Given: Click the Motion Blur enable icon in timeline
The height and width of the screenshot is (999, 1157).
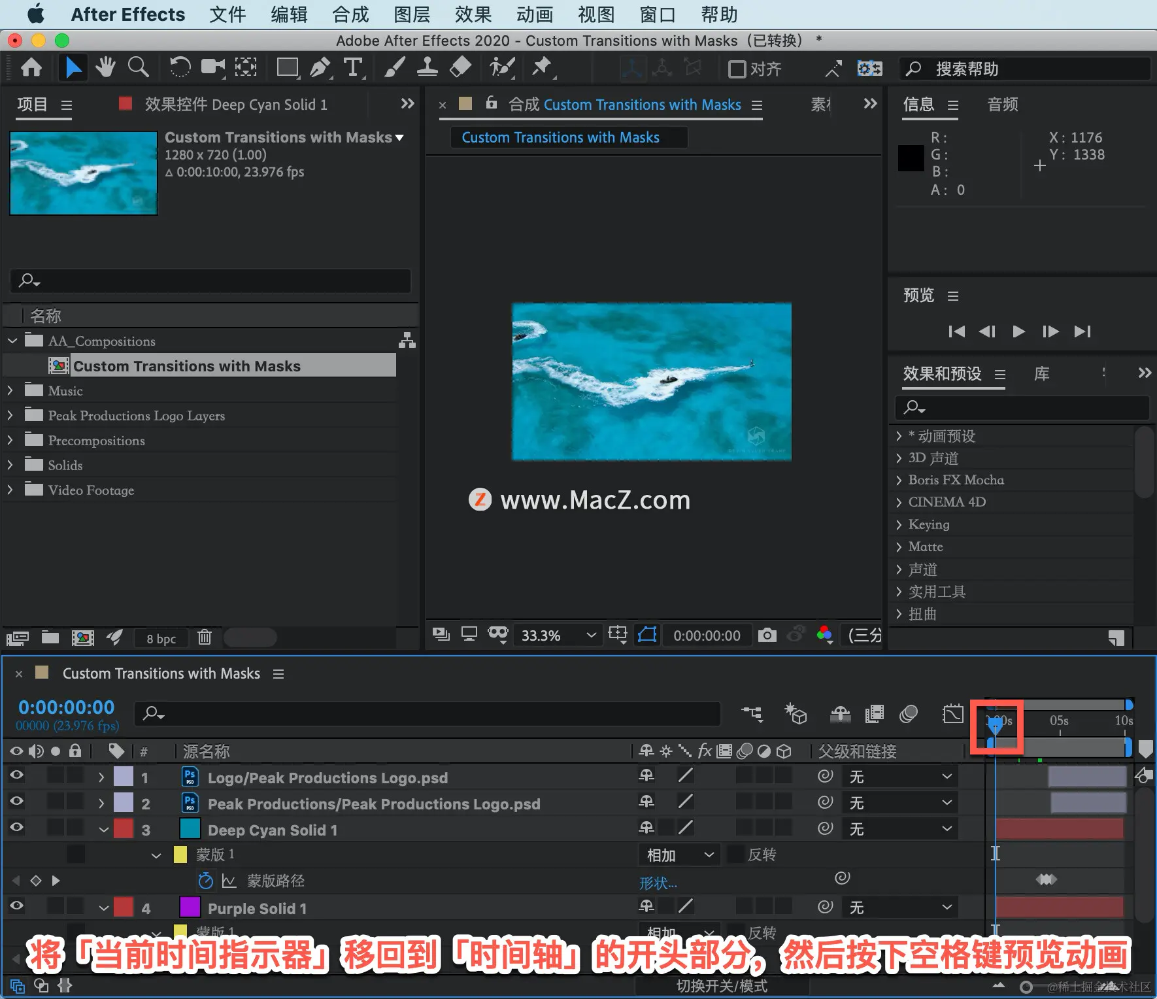Looking at the screenshot, I should coord(909,714).
